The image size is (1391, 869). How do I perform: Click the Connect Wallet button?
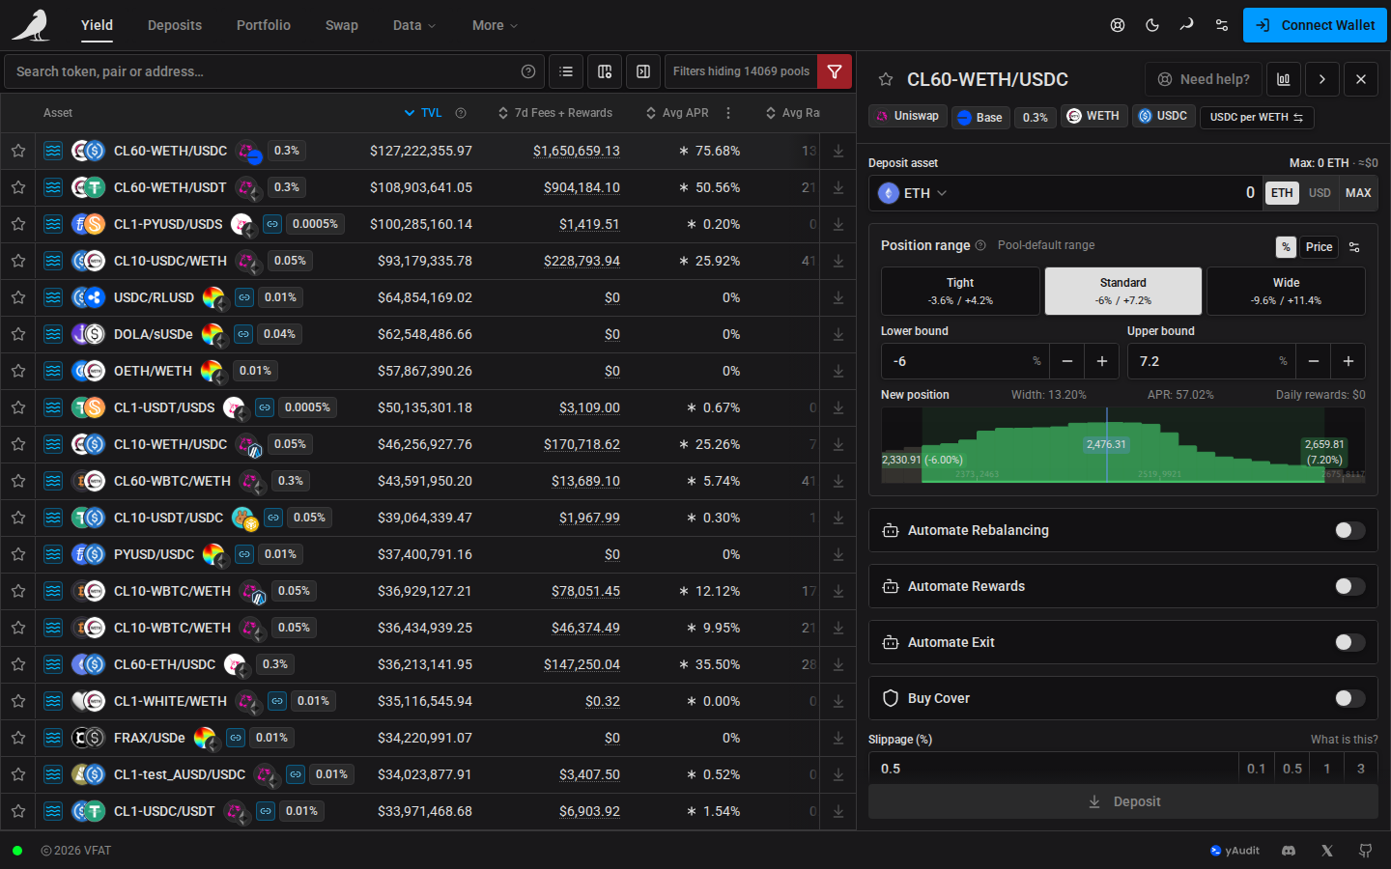point(1315,25)
